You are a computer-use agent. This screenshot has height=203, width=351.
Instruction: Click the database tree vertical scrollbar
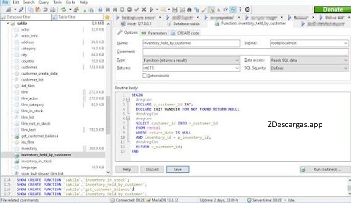click(108, 115)
